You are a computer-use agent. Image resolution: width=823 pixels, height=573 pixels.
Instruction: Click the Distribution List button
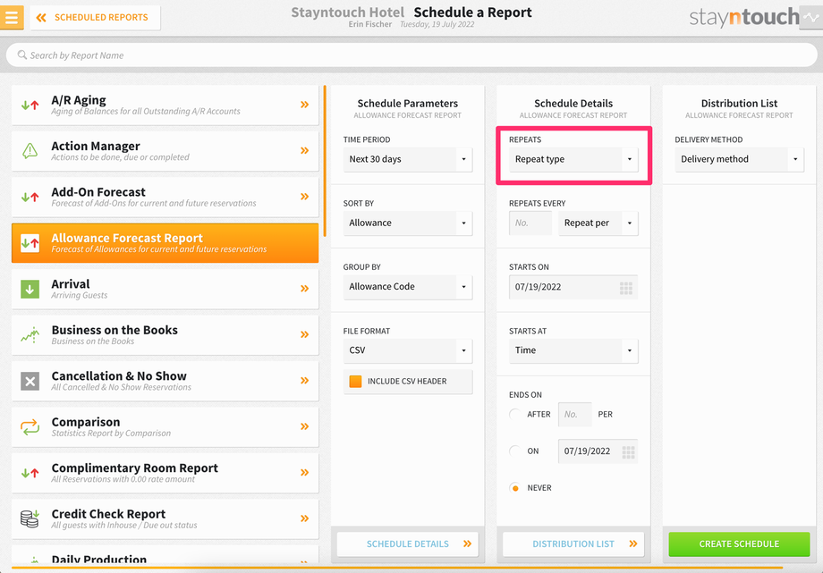point(573,544)
